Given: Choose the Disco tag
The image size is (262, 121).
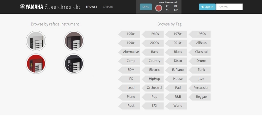Looking at the screenshot, I should [x=176, y=61].
